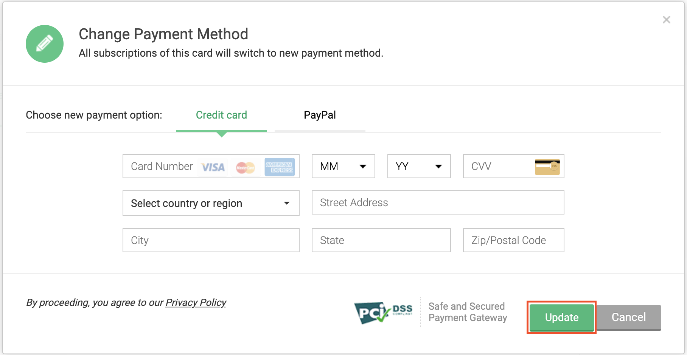687x355 pixels.
Task: Click the PCI DSS compliant badge
Action: point(383,312)
